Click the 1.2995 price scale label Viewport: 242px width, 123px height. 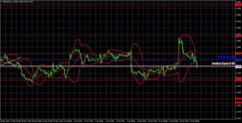[x=238, y=2]
